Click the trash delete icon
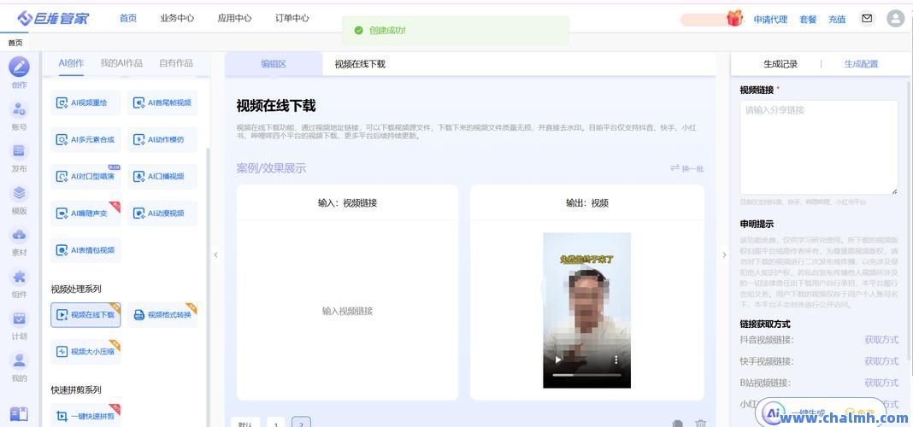913x427 pixels. tap(701, 424)
